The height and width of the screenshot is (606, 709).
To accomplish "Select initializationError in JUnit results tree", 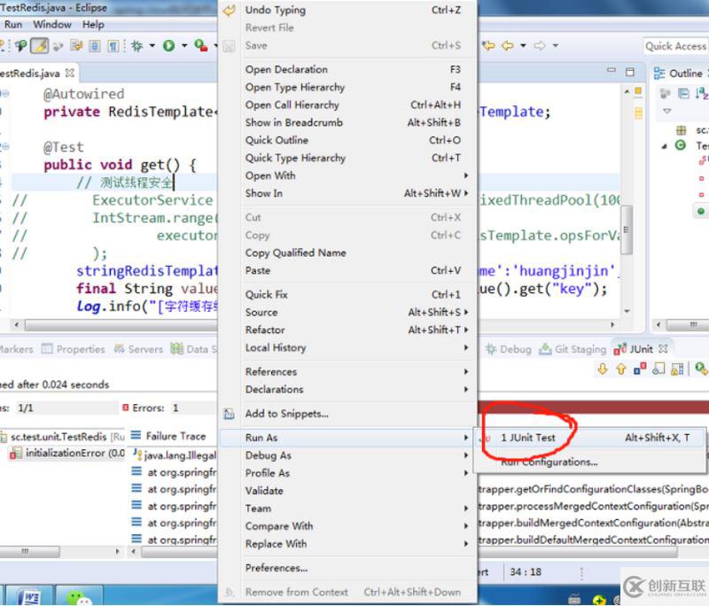I will click(74, 453).
